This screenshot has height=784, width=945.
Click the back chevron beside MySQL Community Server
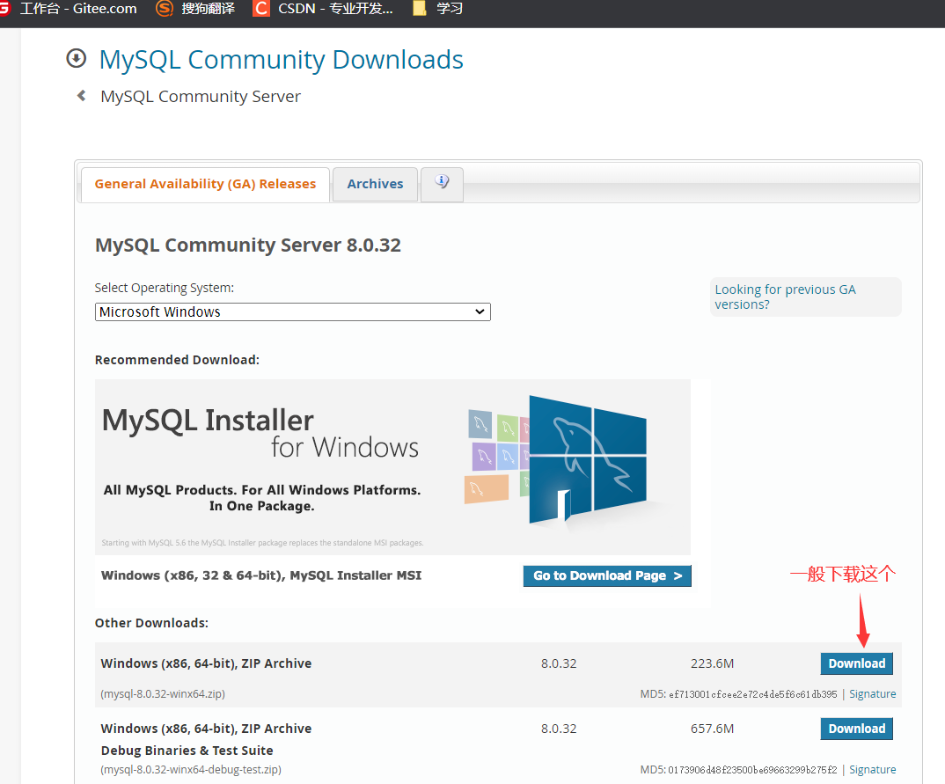coord(81,96)
